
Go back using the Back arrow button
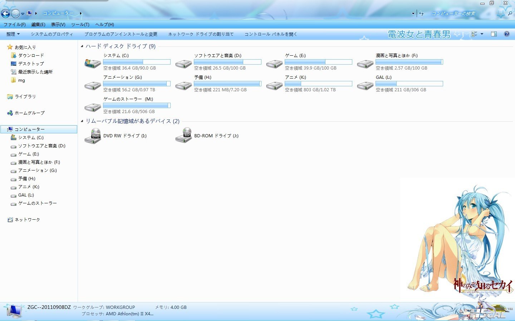pyautogui.click(x=5, y=14)
